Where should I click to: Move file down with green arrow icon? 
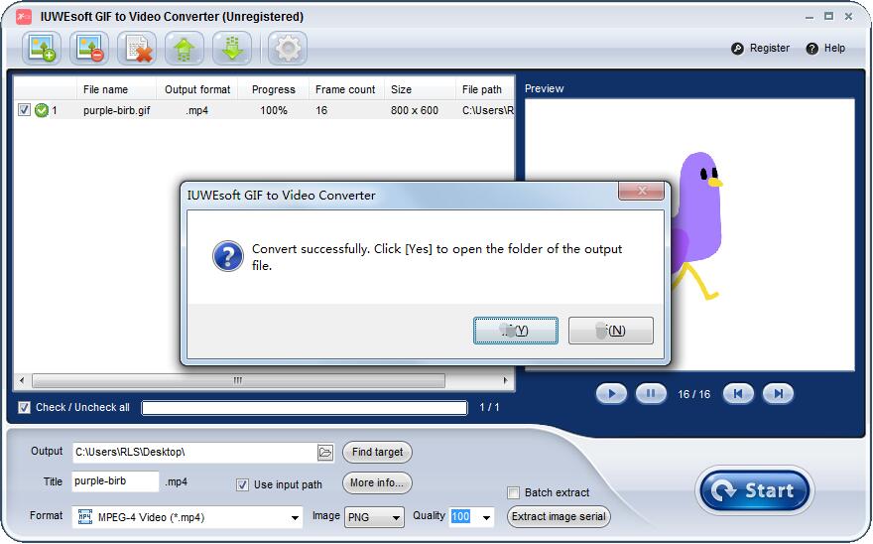pos(232,48)
